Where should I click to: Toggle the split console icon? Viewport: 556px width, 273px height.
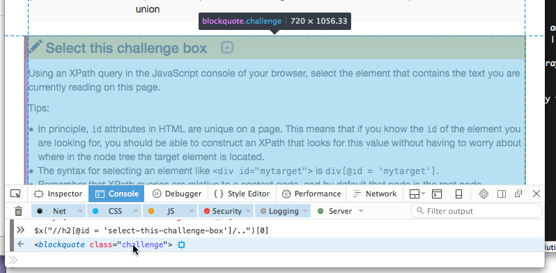point(437,194)
